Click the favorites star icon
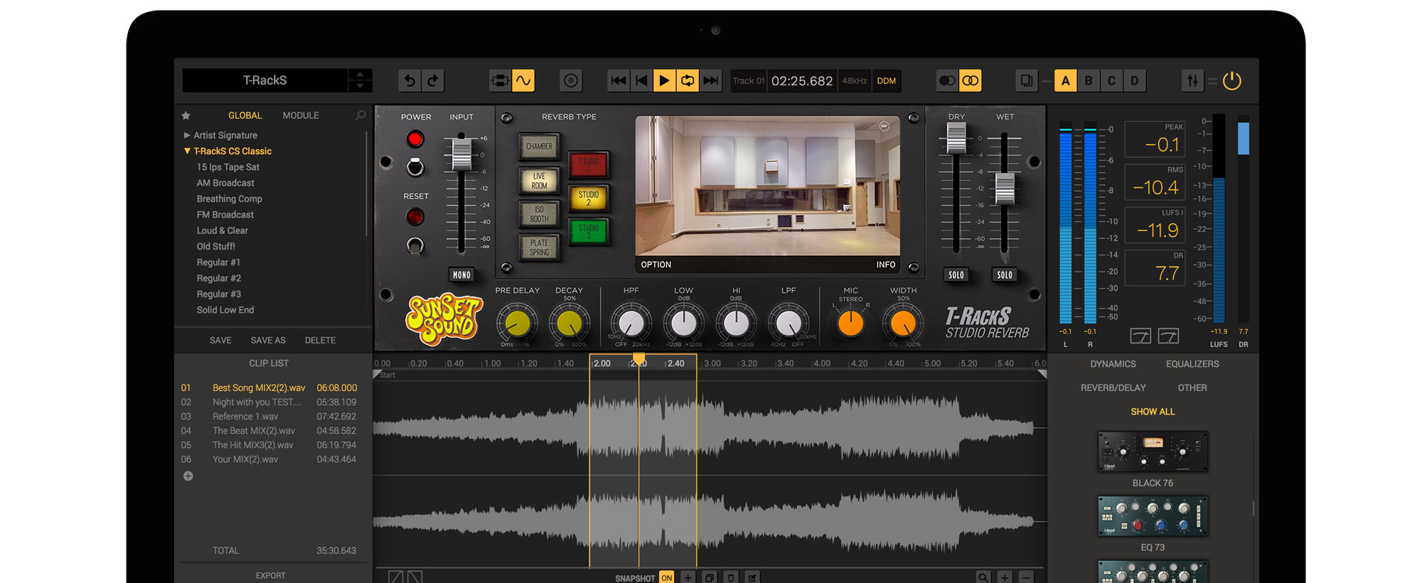1422x583 pixels. tap(186, 115)
